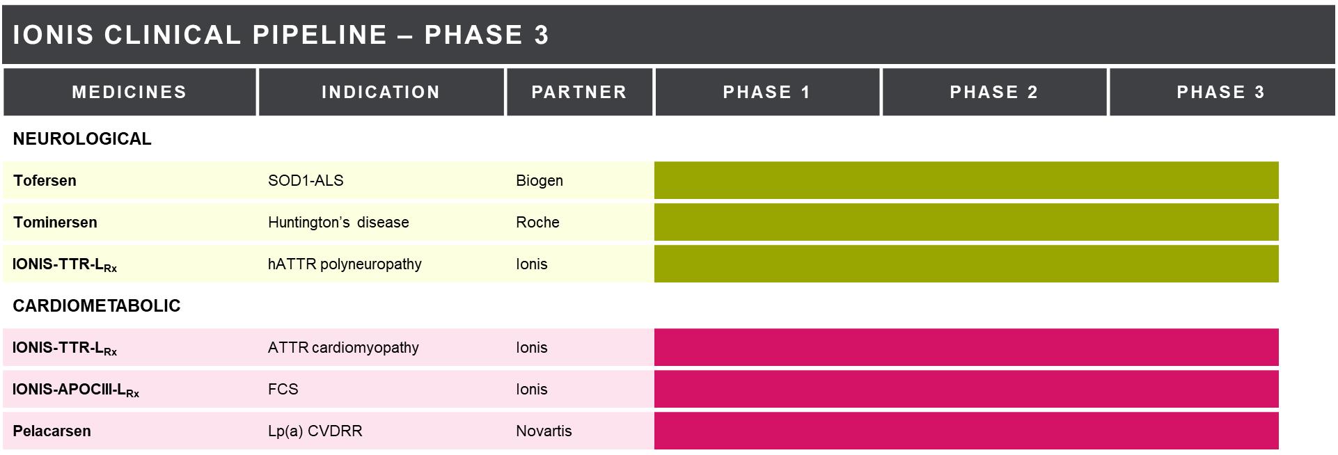Click the NEUROLOGICAL section heading

pos(82,139)
